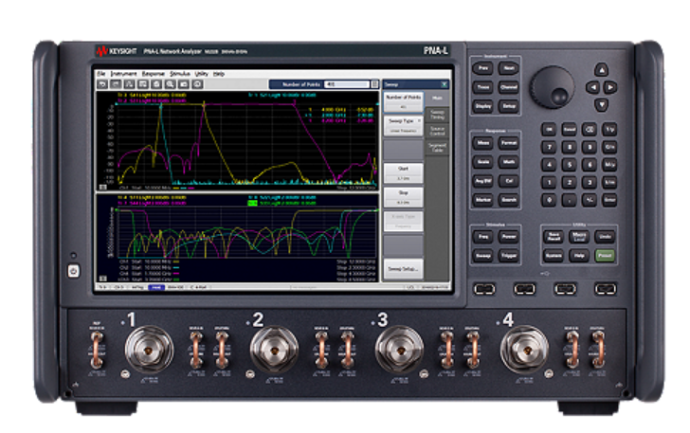690x433 pixels.
Task: Tap the Save Recall utility key
Action: pyautogui.click(x=554, y=236)
